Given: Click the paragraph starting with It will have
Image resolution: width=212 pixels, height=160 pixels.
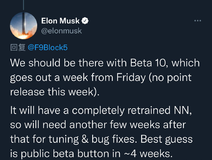Looking at the screenshot, I should coord(101,132).
